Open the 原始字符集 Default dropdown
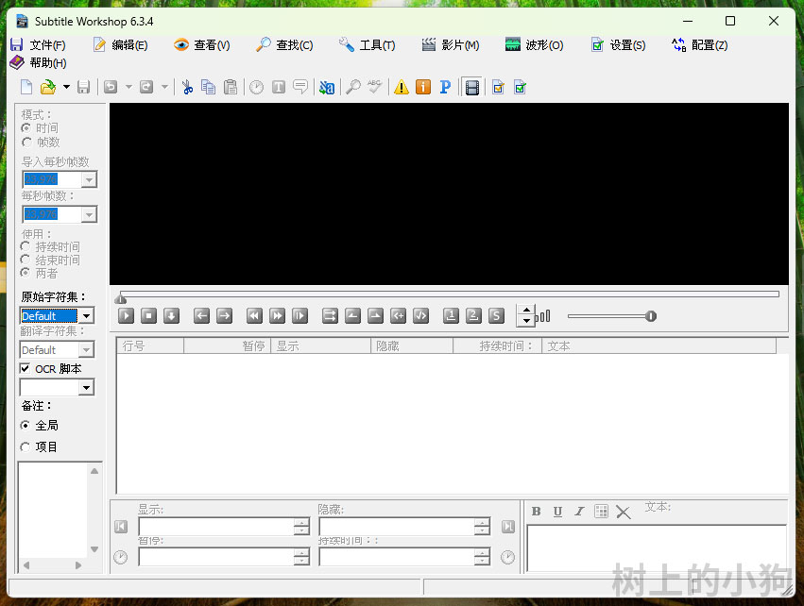Image resolution: width=804 pixels, height=606 pixels. coord(86,316)
